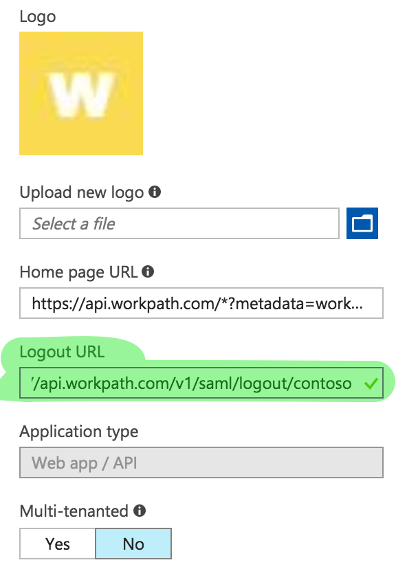
Task: Click the yellow W logo thumbnail
Action: click(81, 93)
